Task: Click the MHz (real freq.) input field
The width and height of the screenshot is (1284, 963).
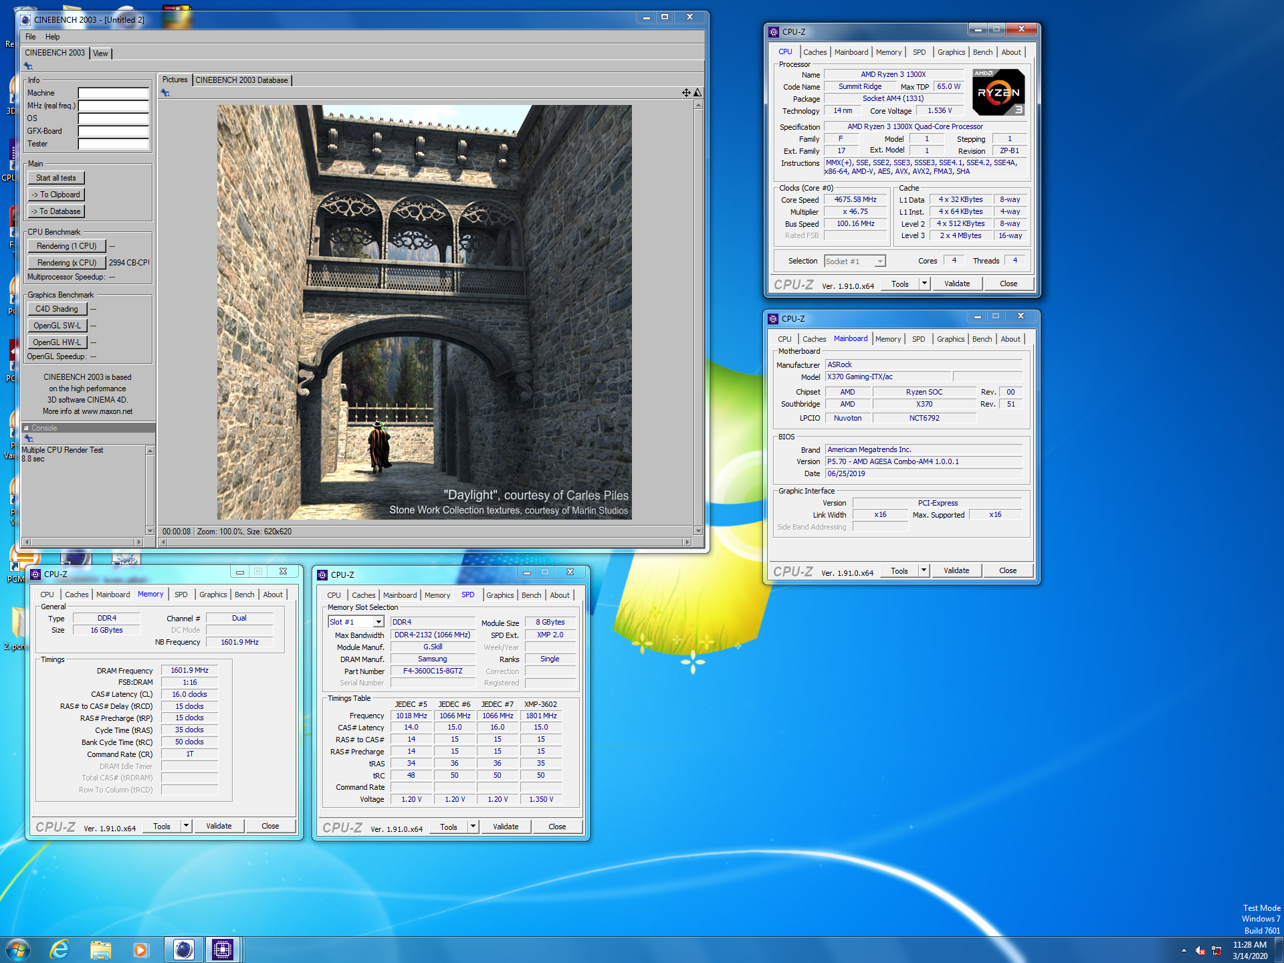Action: (x=113, y=106)
